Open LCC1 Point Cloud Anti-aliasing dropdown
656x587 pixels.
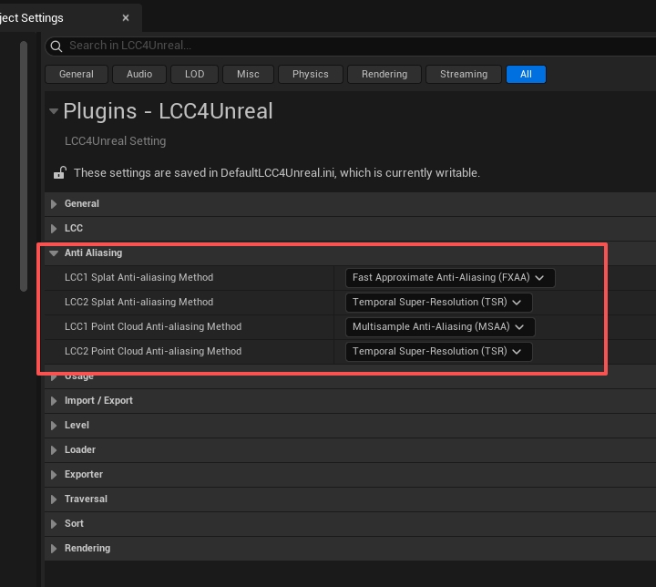(440, 327)
